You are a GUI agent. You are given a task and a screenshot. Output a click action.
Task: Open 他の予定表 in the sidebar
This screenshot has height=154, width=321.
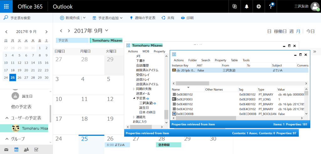(21, 107)
